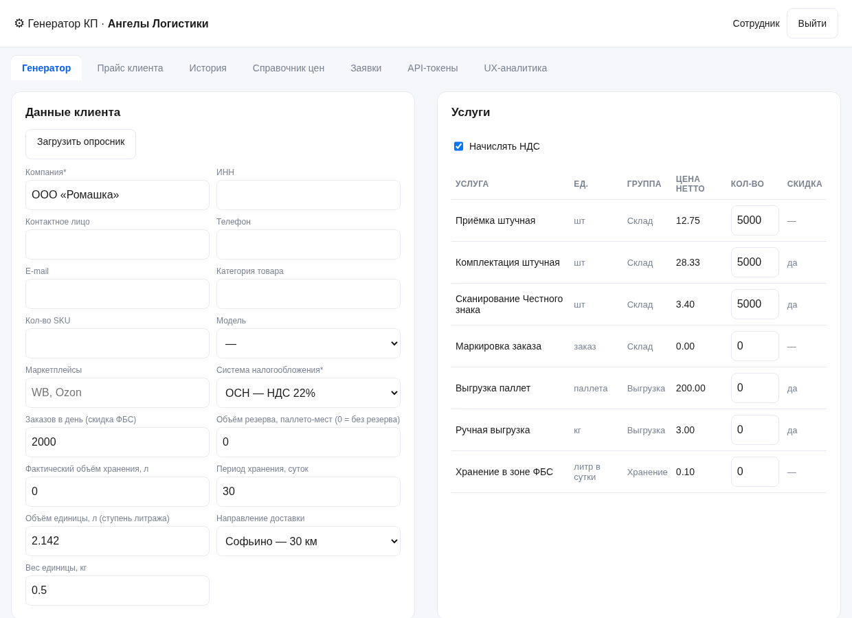Edit quantity for Приёмка штучная
Screen dimensions: 852x618
pyautogui.click(x=755, y=220)
